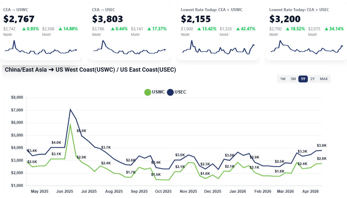Select the 1M time range

click(x=283, y=79)
